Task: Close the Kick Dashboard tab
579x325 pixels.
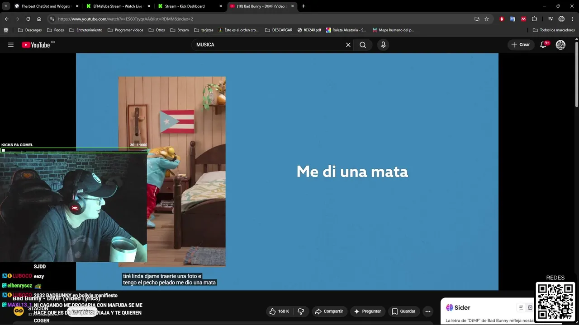Action: [x=221, y=6]
